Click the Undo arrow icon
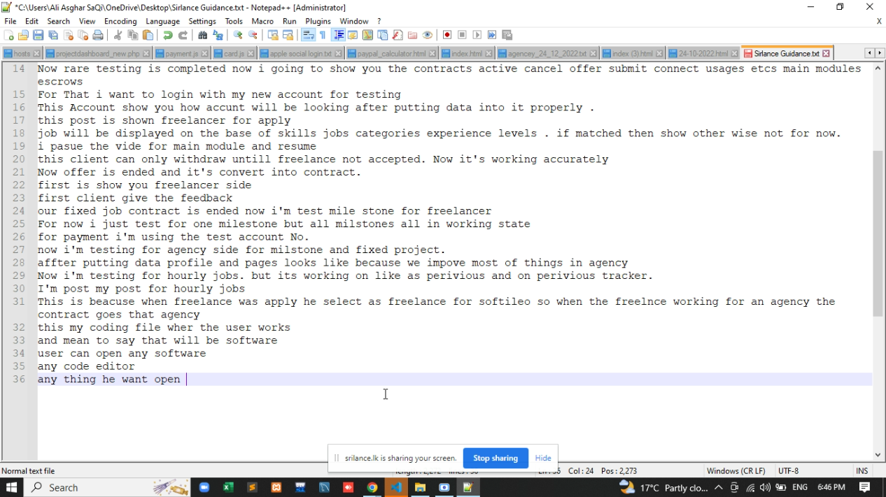The image size is (886, 497). pos(167,36)
